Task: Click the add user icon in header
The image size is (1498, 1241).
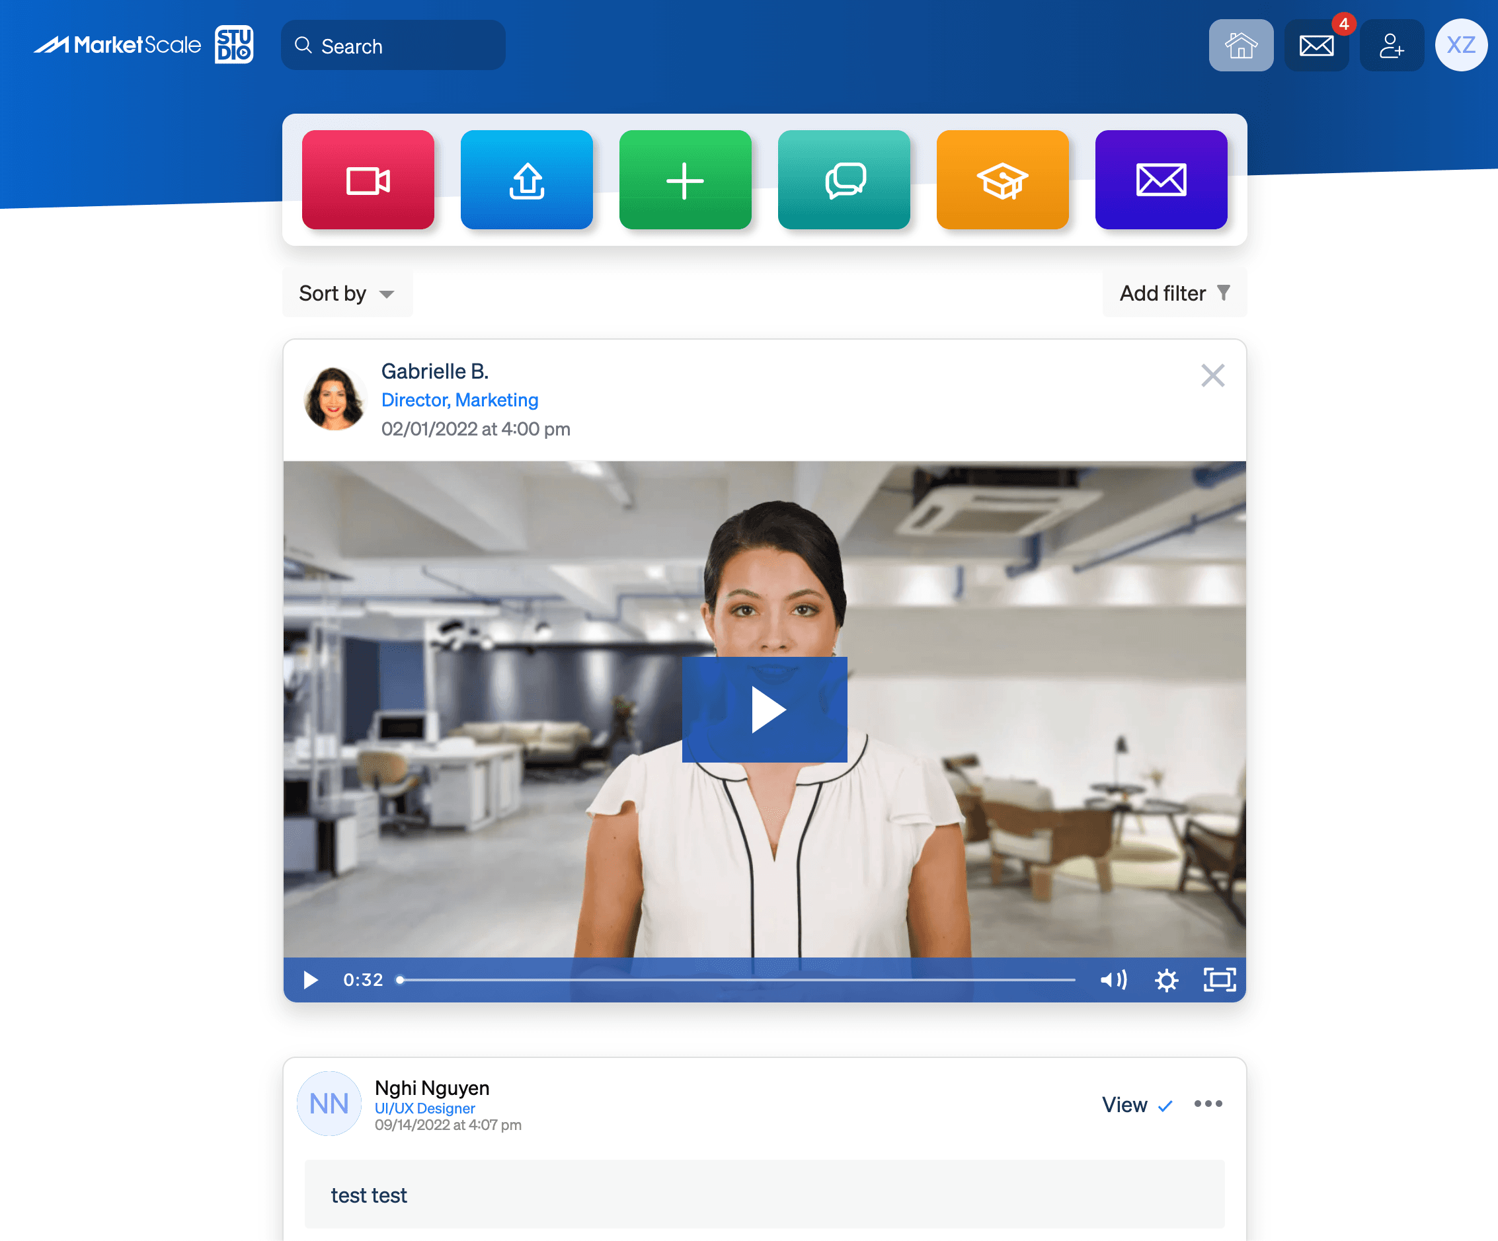Action: 1391,46
